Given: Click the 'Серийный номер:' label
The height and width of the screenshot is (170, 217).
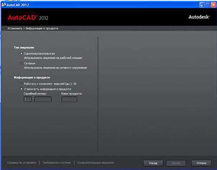Looking at the screenshot, I should 35,94.
